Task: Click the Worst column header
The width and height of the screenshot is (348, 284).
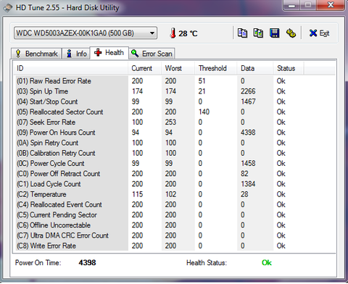Action: (x=178, y=68)
